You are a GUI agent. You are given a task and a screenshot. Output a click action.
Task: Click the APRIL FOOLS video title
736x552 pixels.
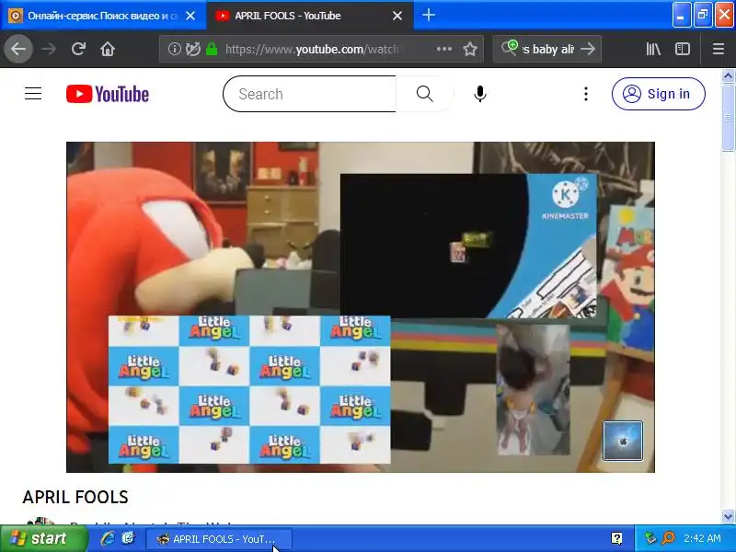point(75,497)
